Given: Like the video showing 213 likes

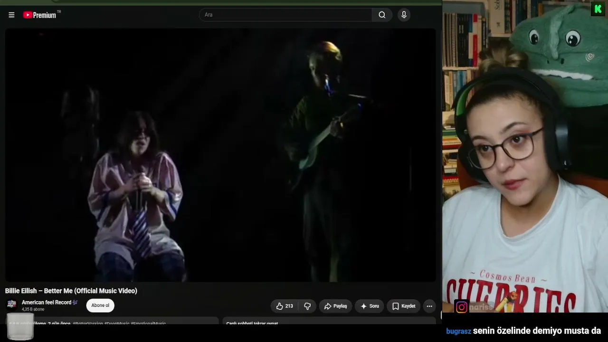Looking at the screenshot, I should 285,306.
